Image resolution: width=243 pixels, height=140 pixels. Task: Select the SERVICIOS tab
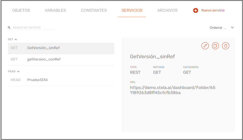[x=132, y=10]
